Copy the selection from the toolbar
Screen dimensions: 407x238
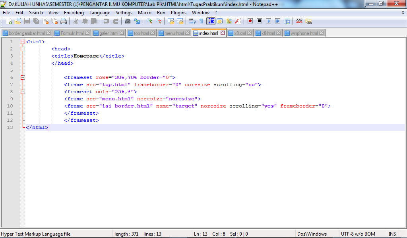[85, 21]
